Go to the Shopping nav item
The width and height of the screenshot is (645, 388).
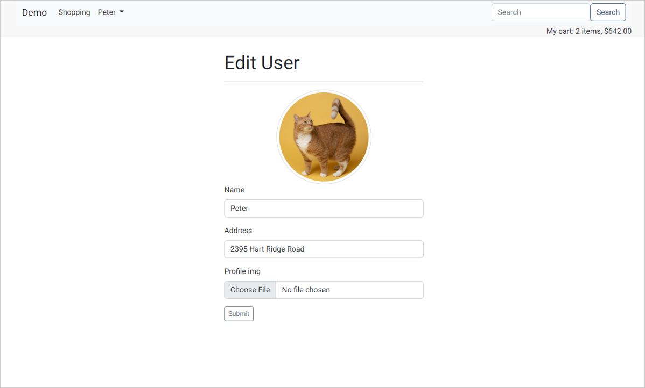click(74, 12)
